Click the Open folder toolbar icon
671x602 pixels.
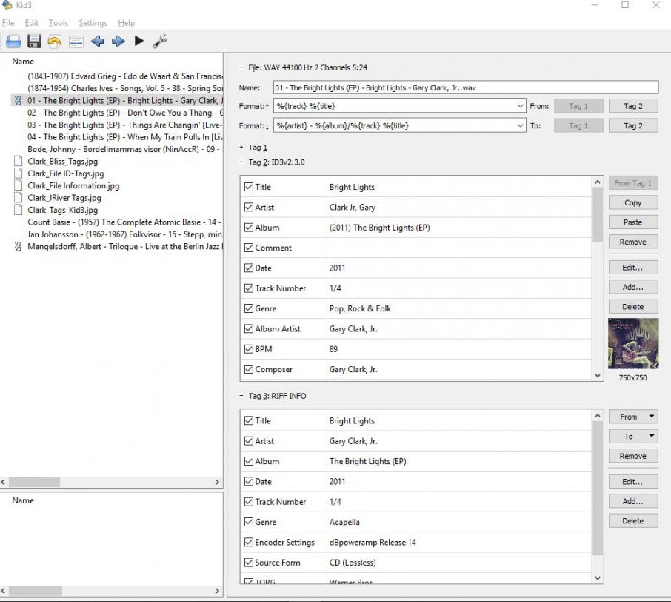[x=13, y=42]
